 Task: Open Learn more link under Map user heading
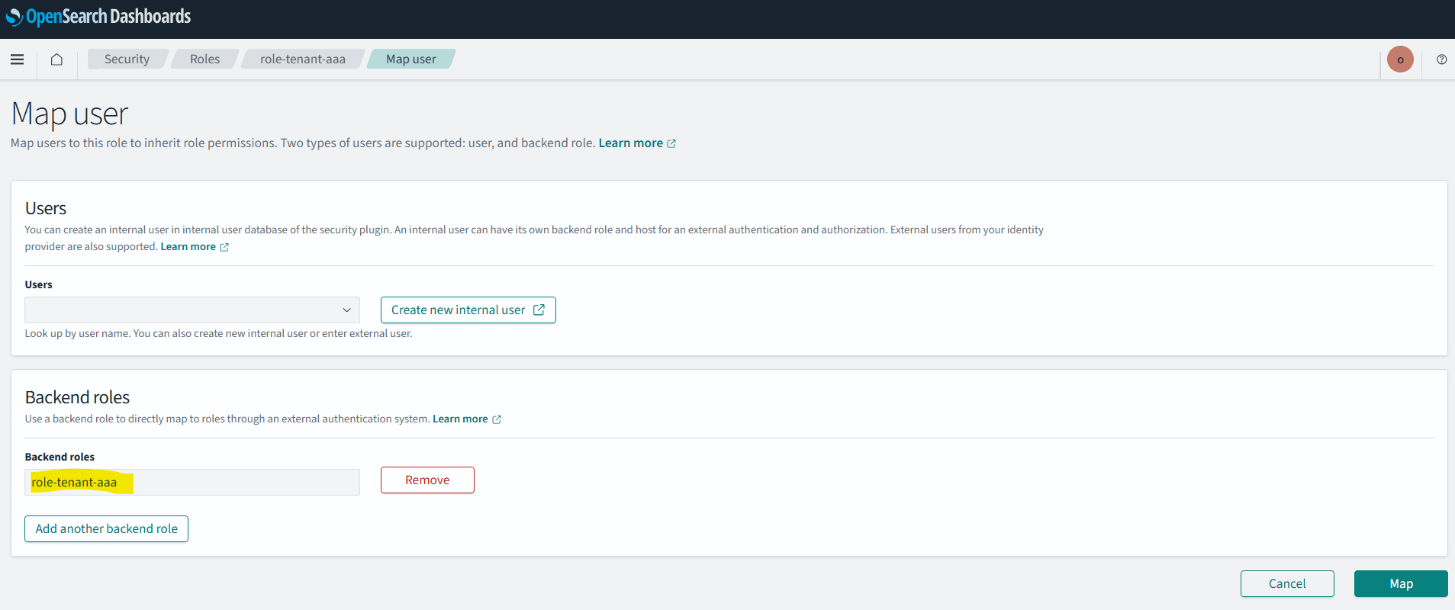630,143
